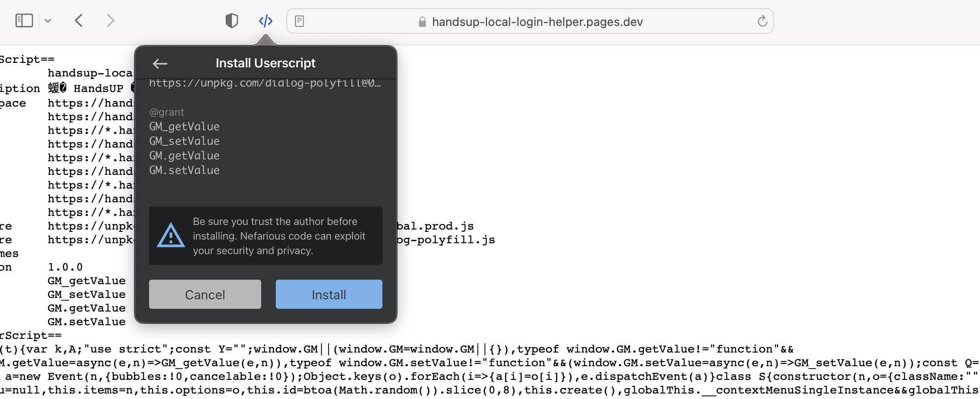Go back to the previous page
Screen dimensions: 980x399
click(x=79, y=21)
